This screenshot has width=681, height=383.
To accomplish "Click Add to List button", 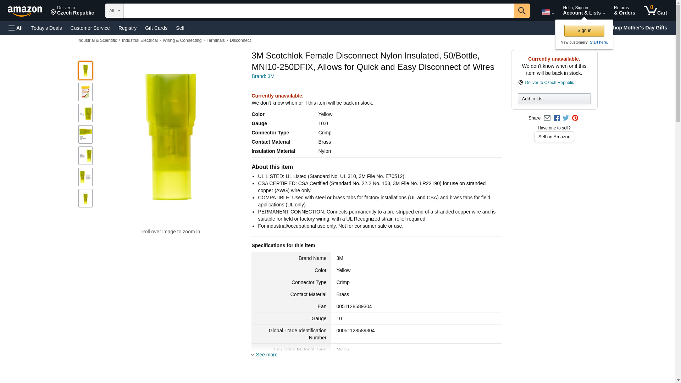I will (554, 99).
